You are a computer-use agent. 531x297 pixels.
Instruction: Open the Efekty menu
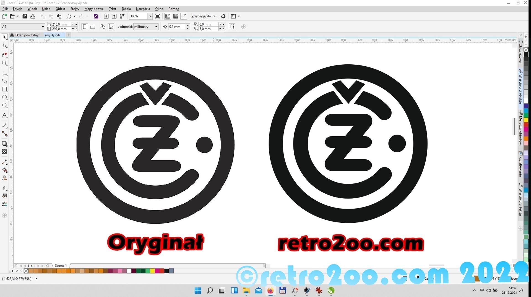pos(75,9)
